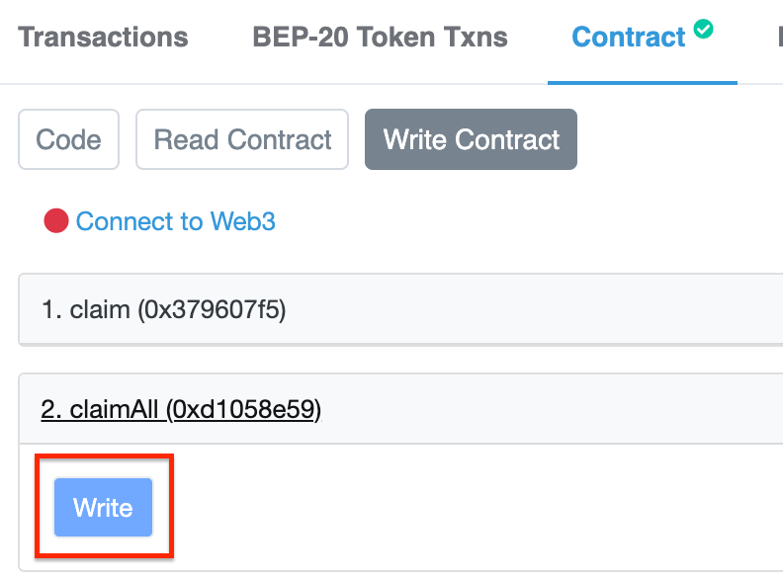Screen dimensions: 783x579
Task: Click the red Web3 connection status dot
Action: [x=56, y=220]
